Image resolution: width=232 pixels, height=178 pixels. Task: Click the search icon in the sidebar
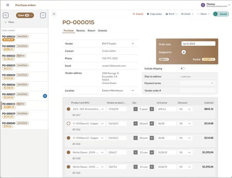click(6, 15)
